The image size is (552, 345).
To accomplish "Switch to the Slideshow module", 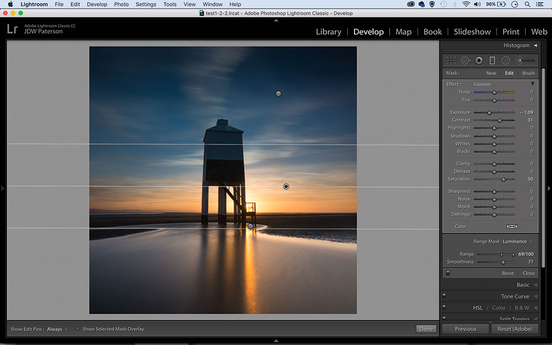I will pyautogui.click(x=472, y=31).
